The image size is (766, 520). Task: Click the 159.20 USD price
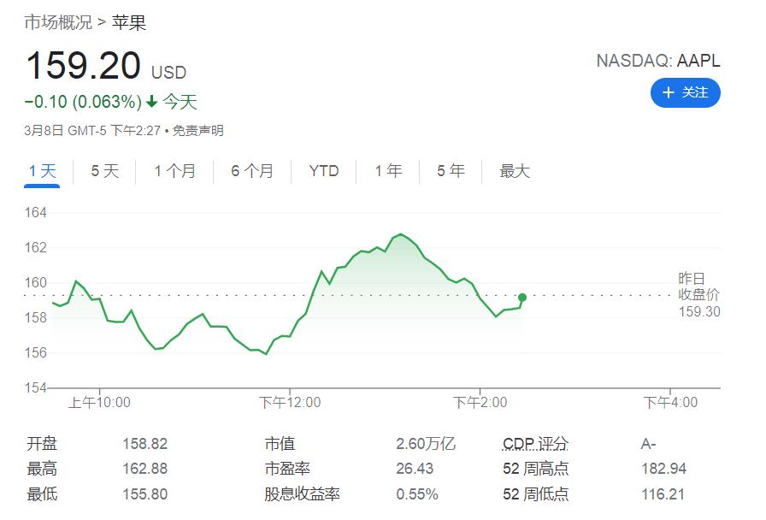[84, 67]
